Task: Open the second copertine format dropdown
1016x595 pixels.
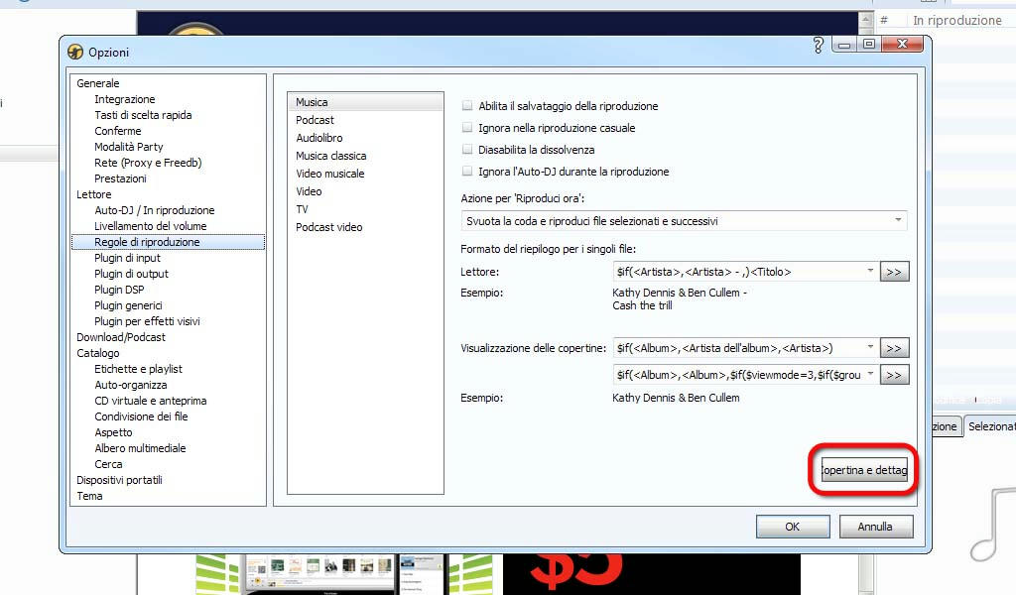Action: [870, 374]
